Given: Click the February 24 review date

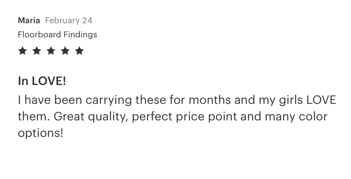Looking at the screenshot, I should coord(68,20).
